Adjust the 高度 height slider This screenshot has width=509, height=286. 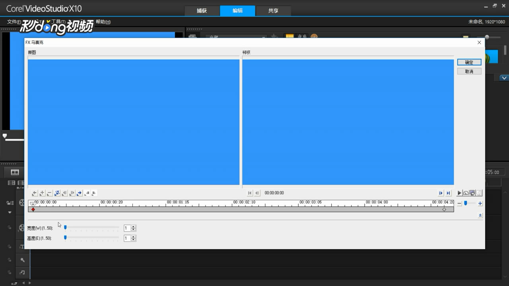pos(91,238)
